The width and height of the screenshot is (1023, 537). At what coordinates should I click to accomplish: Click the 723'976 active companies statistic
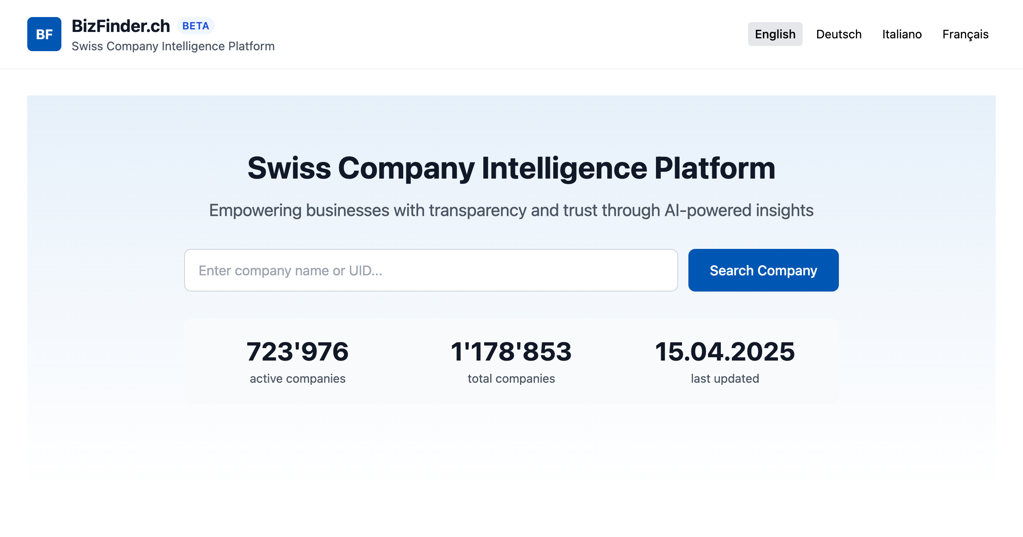298,351
